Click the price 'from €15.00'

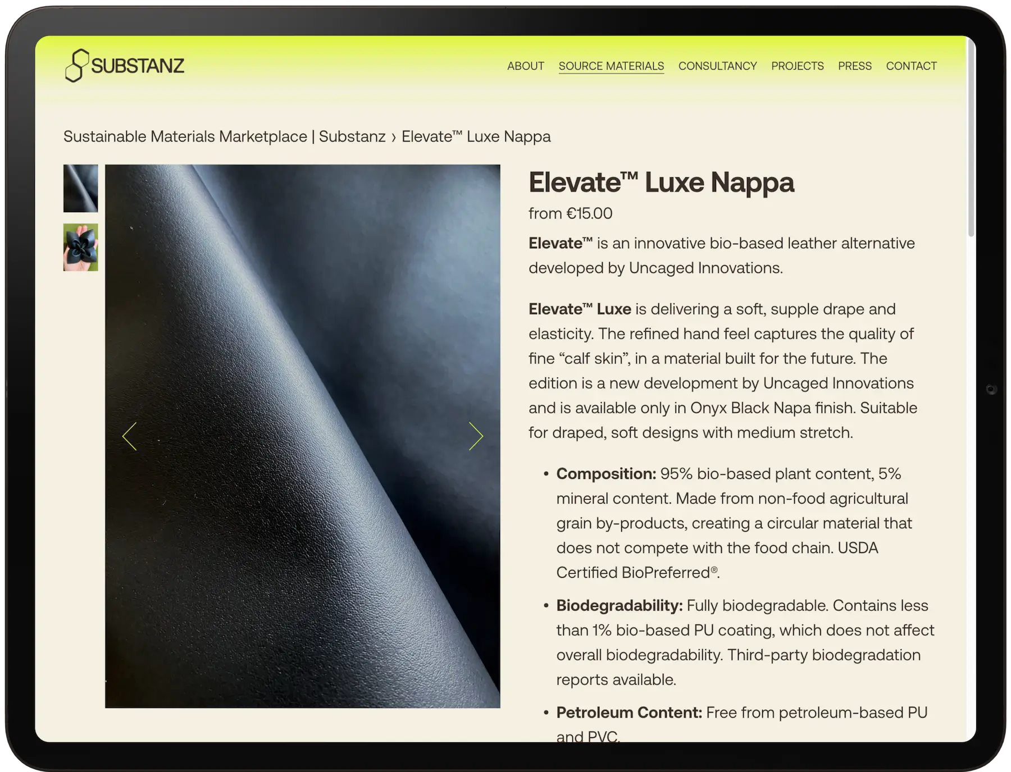click(570, 213)
